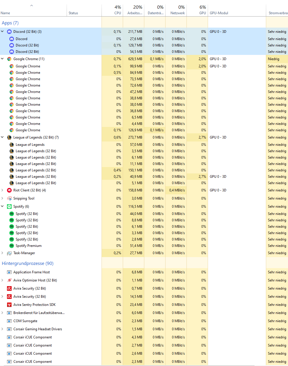Sort by Stromverbrauch column header
This screenshot has width=288, height=366.
(277, 10)
